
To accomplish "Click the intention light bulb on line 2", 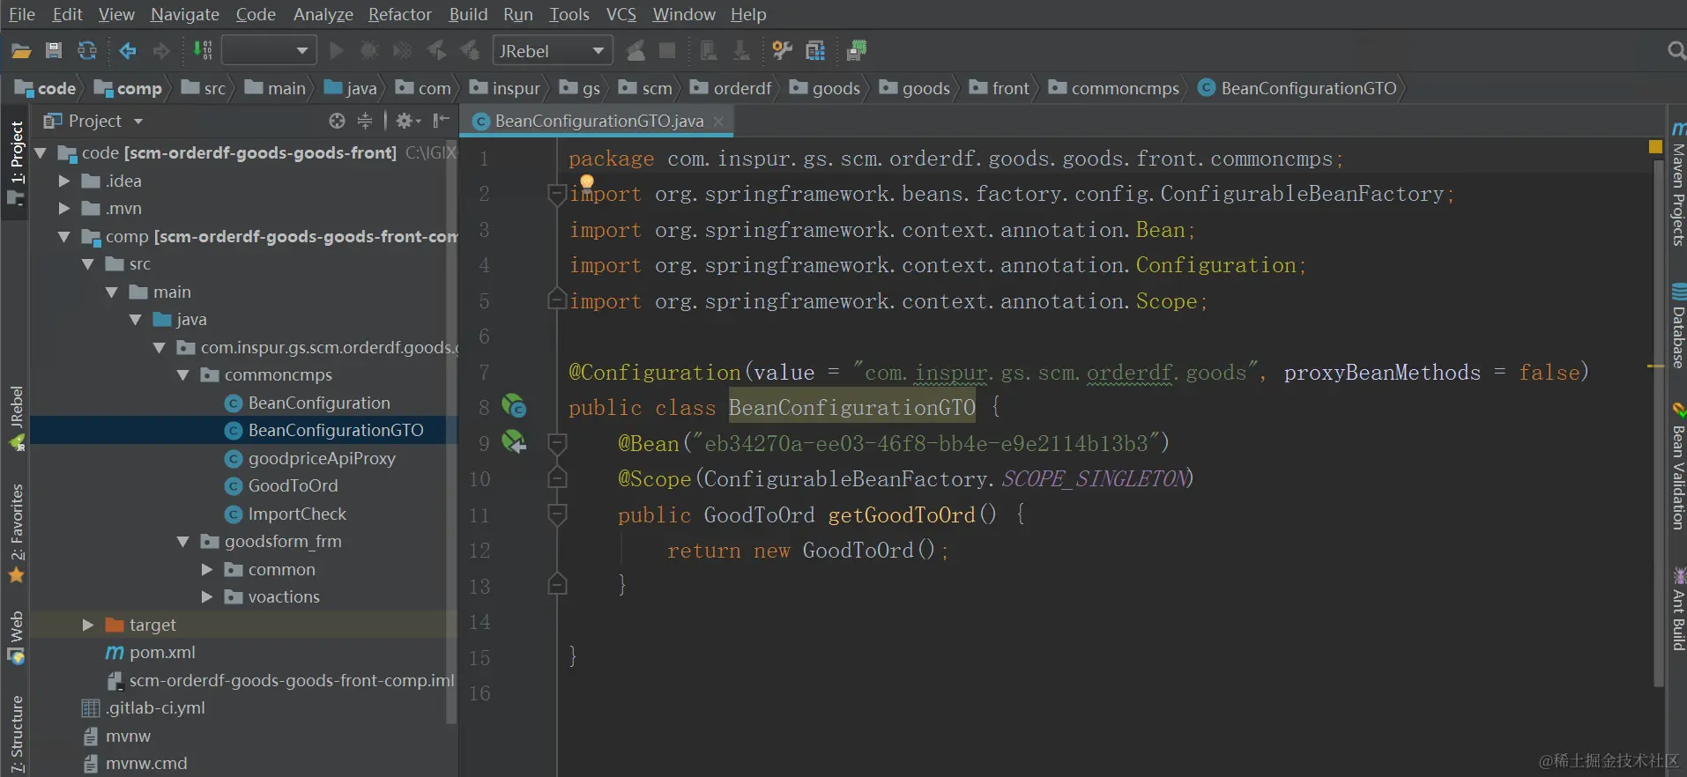I will click(x=587, y=182).
